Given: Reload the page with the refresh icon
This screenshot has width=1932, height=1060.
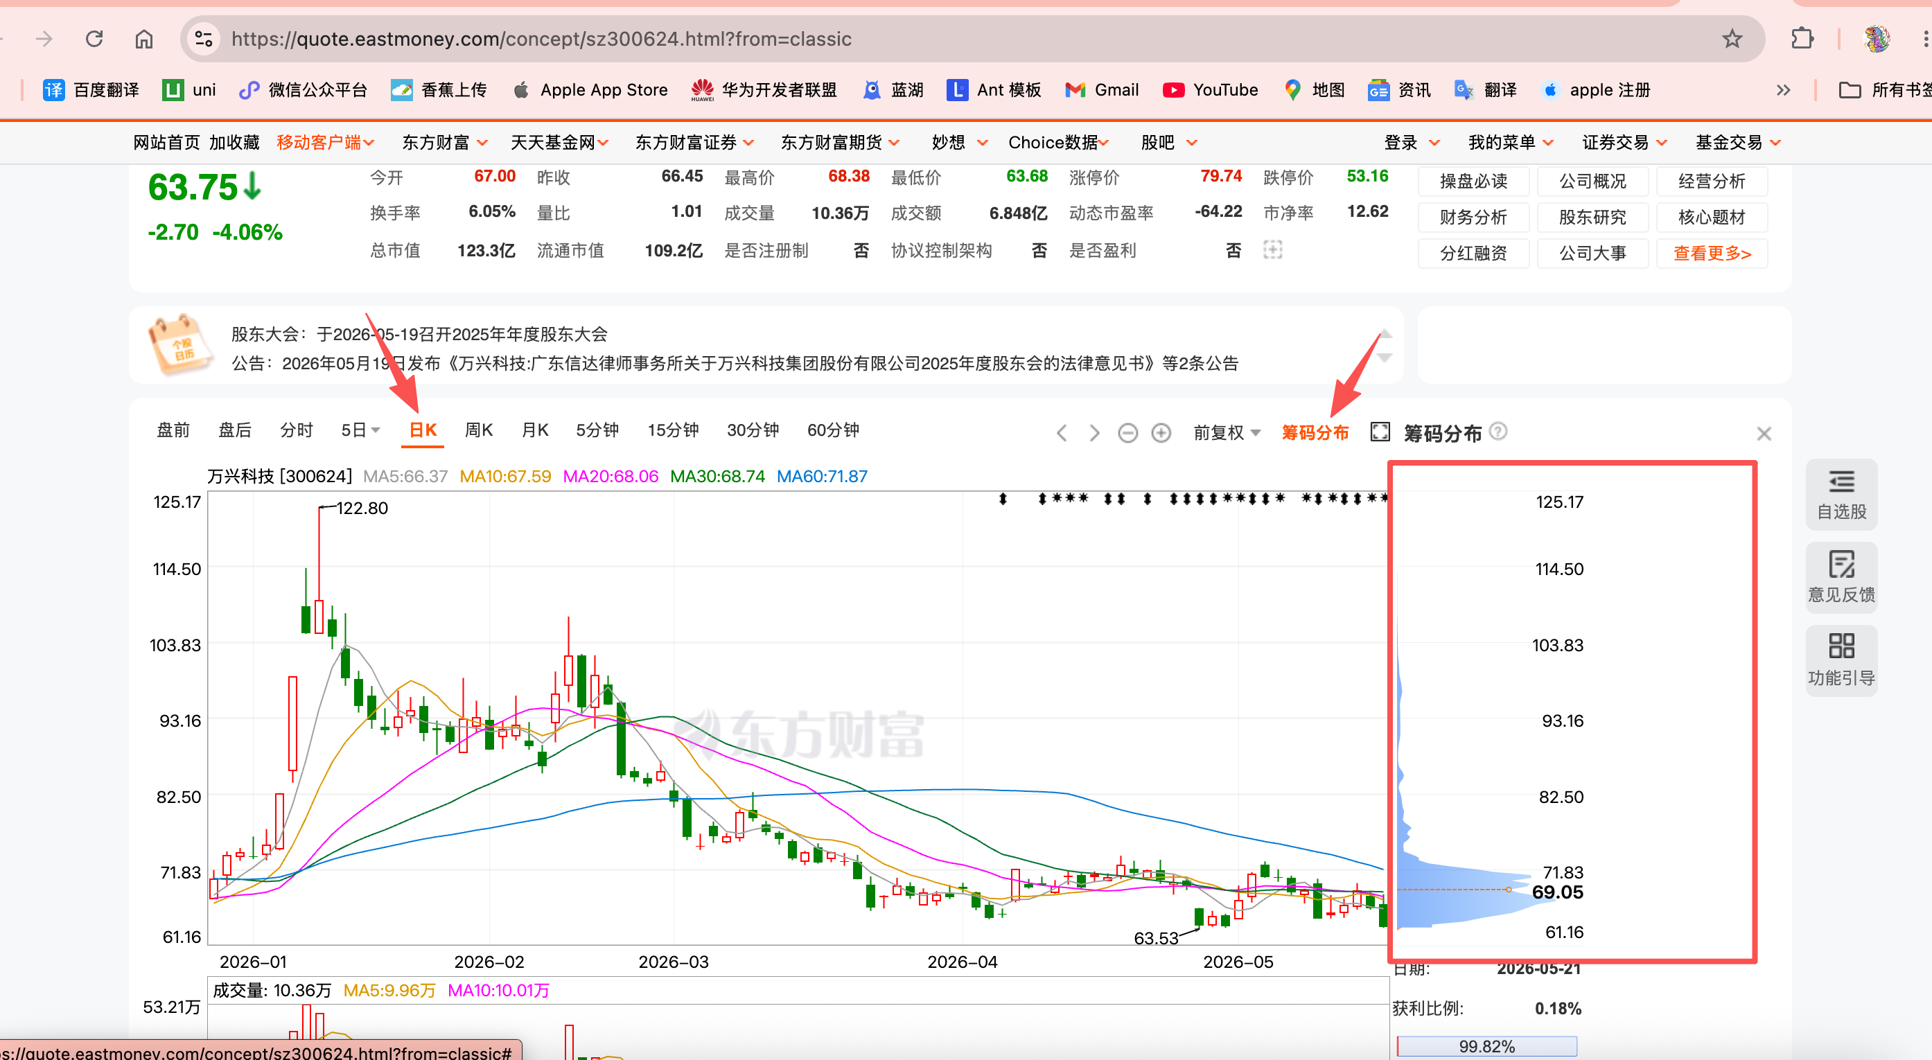Looking at the screenshot, I should pyautogui.click(x=94, y=38).
